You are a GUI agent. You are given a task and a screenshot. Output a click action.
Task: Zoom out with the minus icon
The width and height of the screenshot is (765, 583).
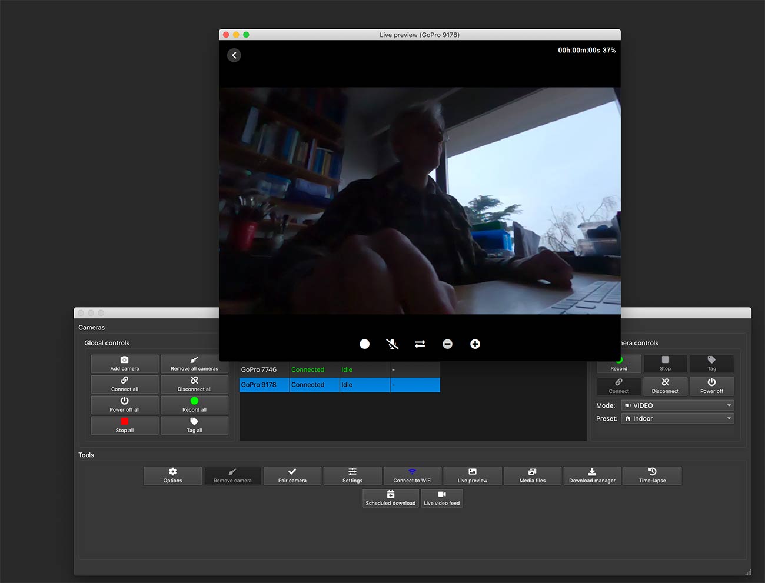(x=447, y=344)
